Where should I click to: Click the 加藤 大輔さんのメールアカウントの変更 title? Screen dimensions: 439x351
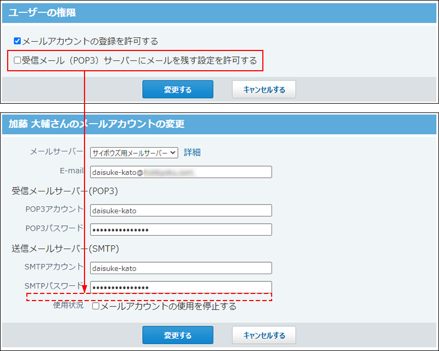pos(97,124)
